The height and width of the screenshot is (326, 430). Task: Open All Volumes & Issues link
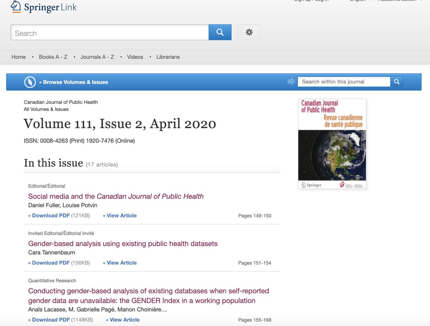tap(46, 109)
